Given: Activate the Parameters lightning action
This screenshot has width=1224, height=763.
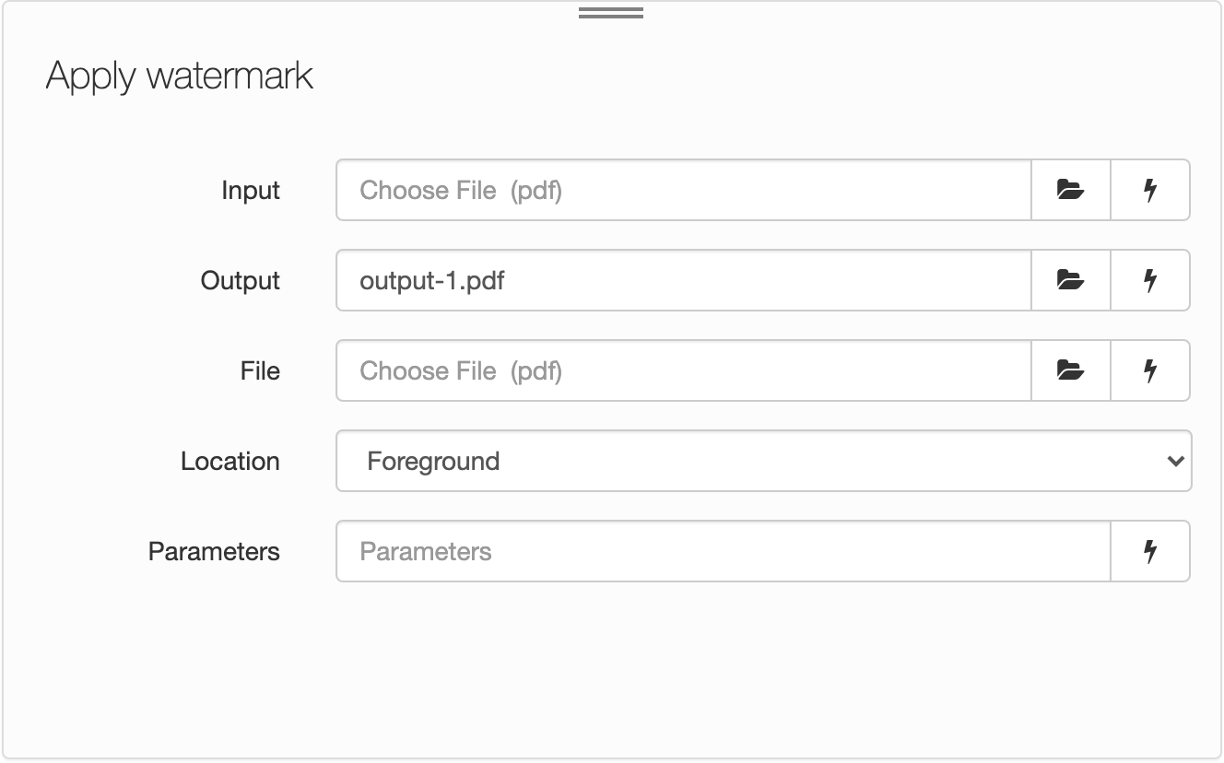Looking at the screenshot, I should click(1150, 551).
